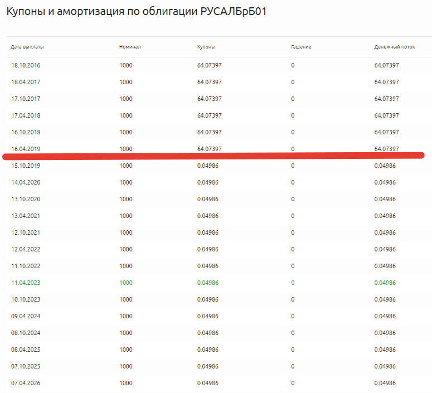The image size is (432, 393).
Task: Click the coupon 64.07397 in the 17.10.2017 row
Action: coord(210,99)
